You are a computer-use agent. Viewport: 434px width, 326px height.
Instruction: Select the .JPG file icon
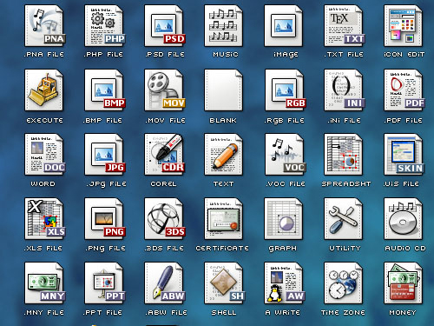coord(105,154)
